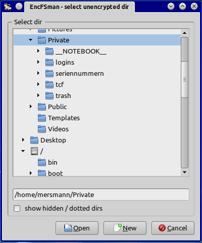Viewport: 202px width, 243px height.
Task: Click the boot folder icon
Action: click(42, 173)
